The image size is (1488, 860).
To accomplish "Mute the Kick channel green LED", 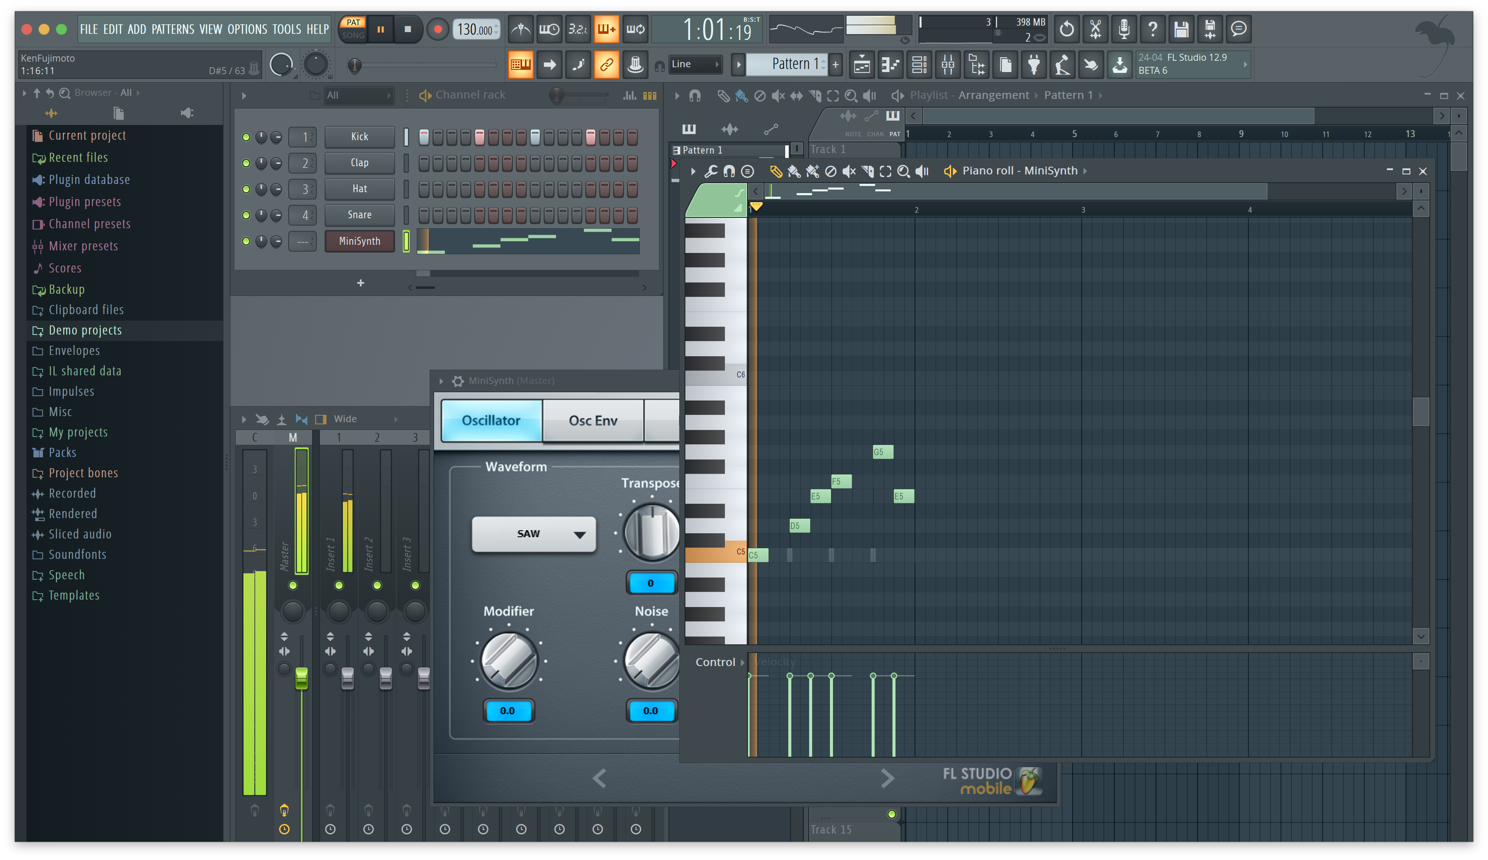I will (246, 137).
